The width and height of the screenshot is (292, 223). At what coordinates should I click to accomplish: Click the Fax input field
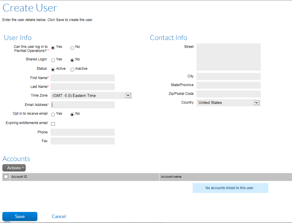point(83,141)
